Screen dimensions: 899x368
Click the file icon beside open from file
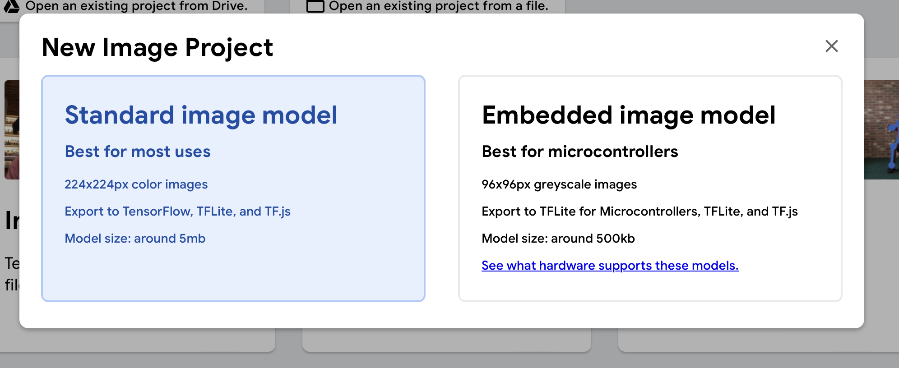click(x=315, y=6)
